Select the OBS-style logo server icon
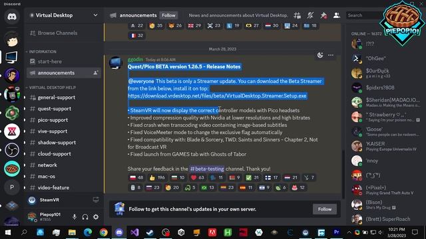The height and width of the screenshot is (239, 426). tap(12, 150)
